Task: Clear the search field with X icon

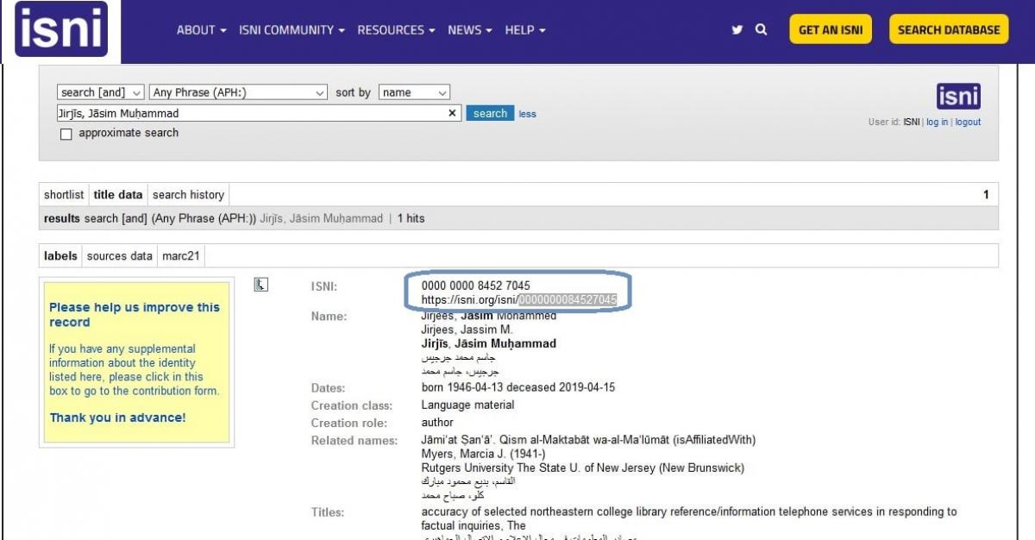Action: (x=452, y=113)
